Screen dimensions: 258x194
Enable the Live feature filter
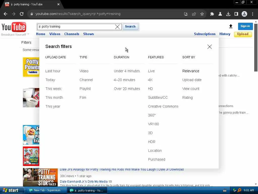coord(151,71)
